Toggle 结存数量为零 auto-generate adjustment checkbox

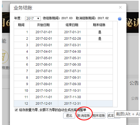coord(16,110)
